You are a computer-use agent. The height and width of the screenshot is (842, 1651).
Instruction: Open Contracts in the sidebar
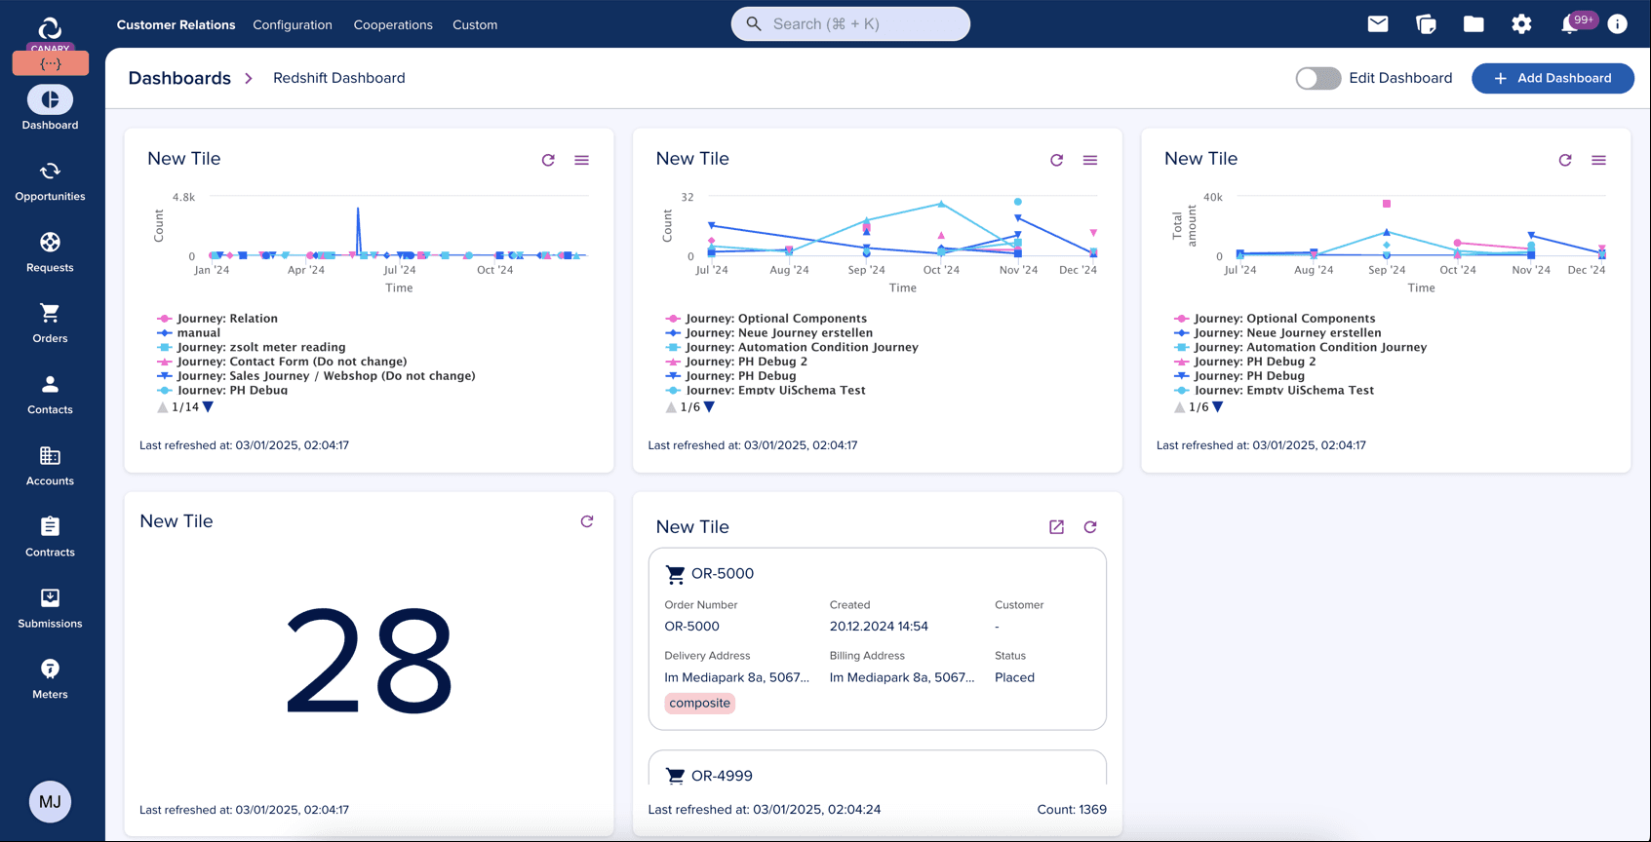(x=50, y=537)
